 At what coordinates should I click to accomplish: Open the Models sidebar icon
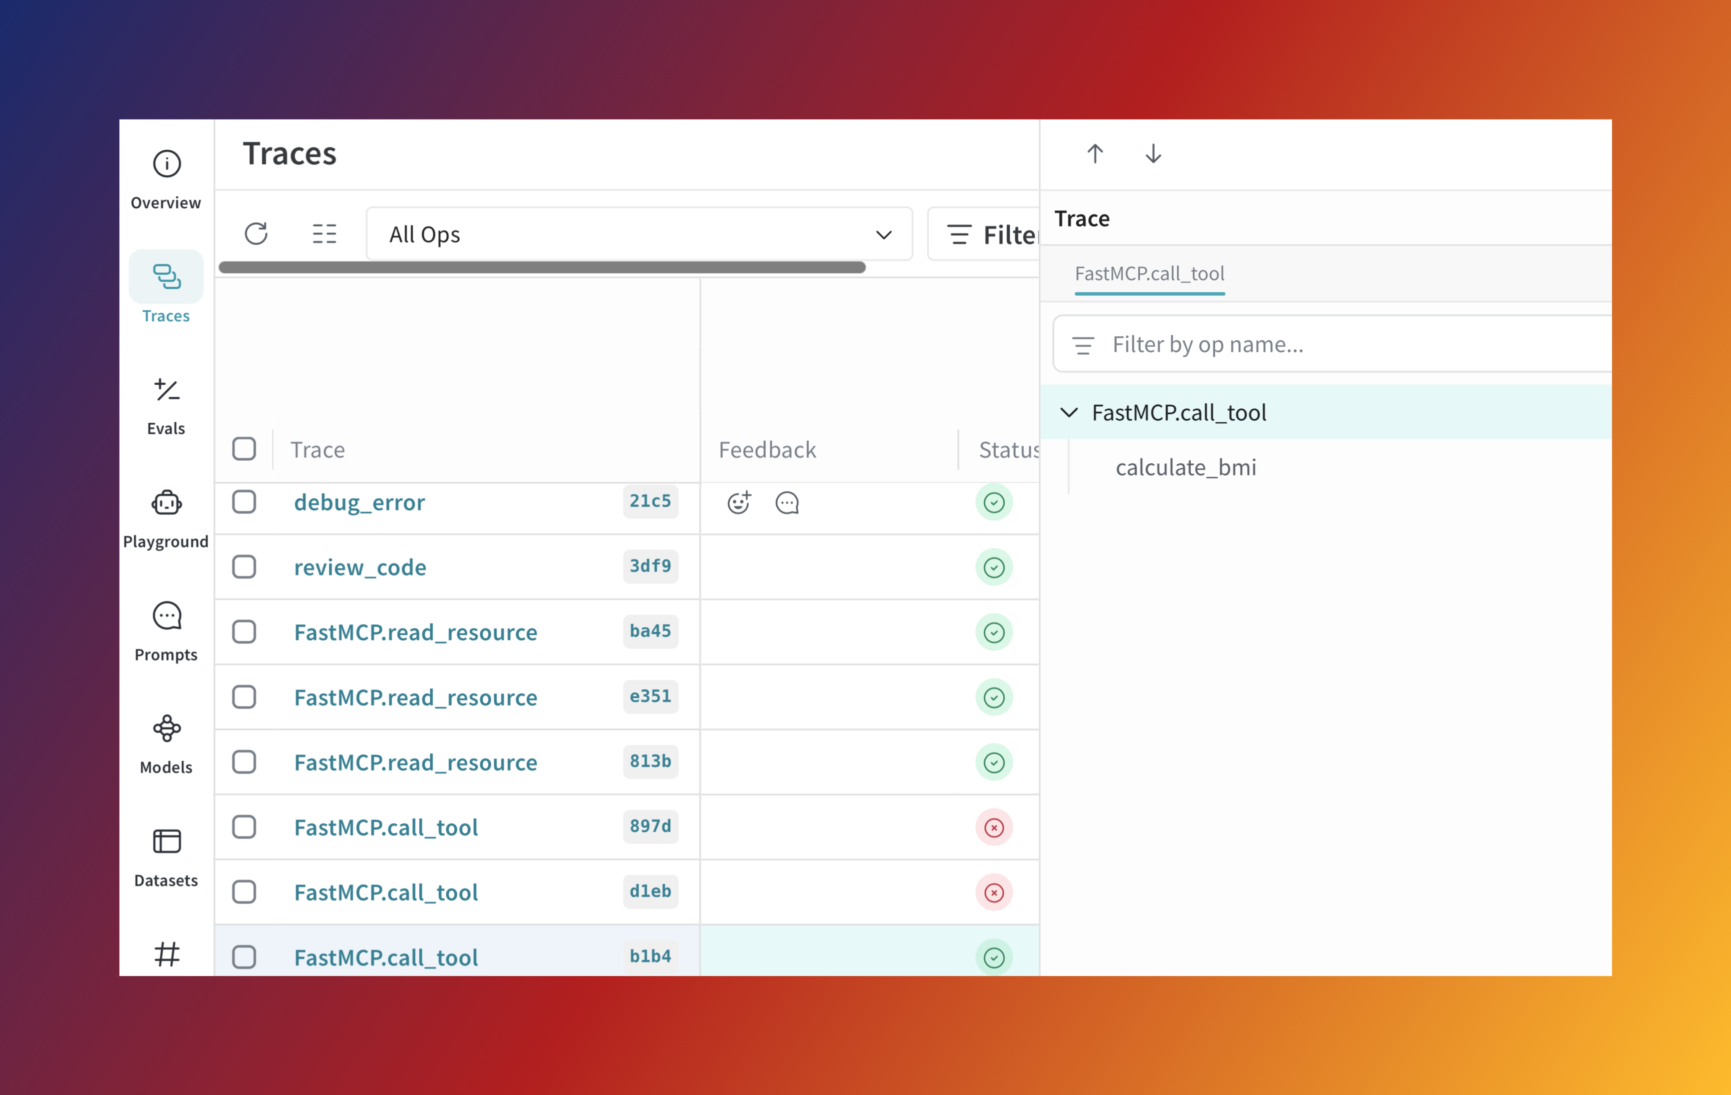tap(166, 728)
